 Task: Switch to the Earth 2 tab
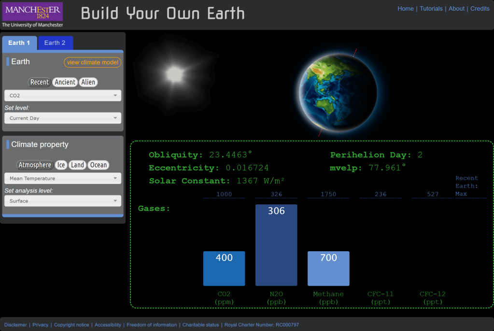click(55, 43)
